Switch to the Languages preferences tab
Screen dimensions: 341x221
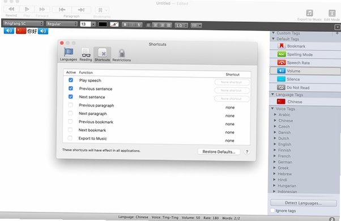click(69, 54)
